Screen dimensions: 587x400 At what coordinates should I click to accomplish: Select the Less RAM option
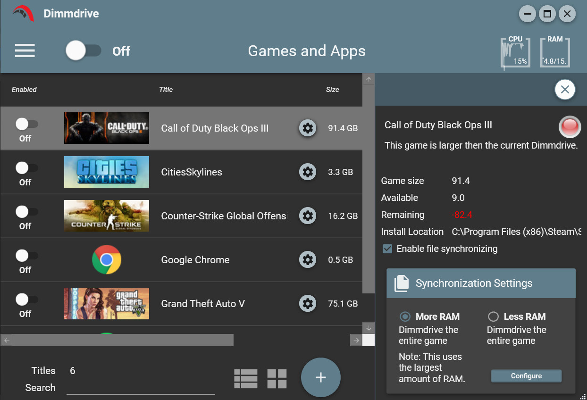pos(493,317)
